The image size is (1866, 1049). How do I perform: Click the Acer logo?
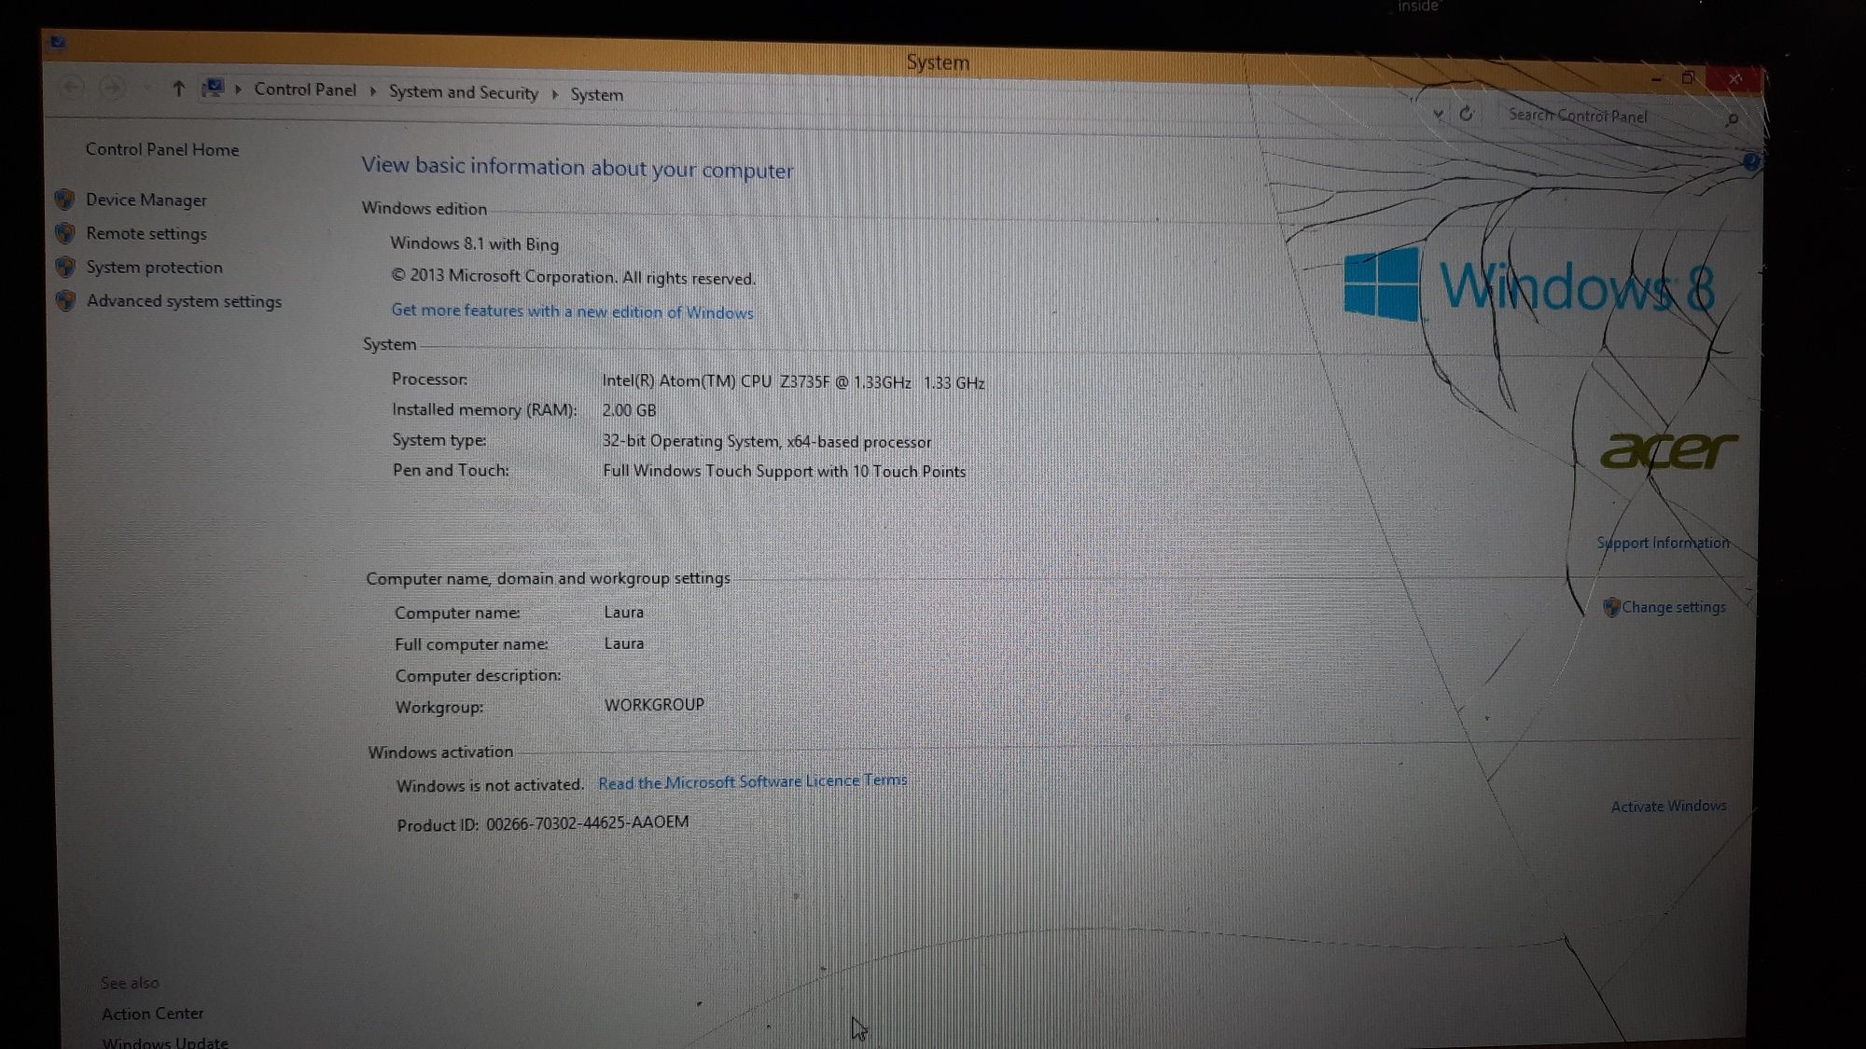(x=1669, y=450)
